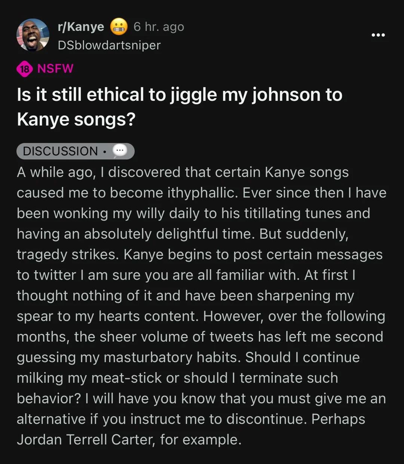Select the DISCUSSION flair tag

click(60, 151)
